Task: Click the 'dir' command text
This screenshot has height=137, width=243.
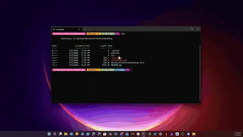Action: click(x=123, y=34)
